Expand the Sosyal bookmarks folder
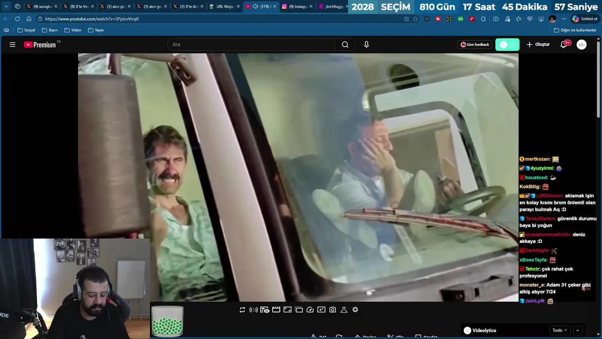The image size is (602, 339). [26, 30]
